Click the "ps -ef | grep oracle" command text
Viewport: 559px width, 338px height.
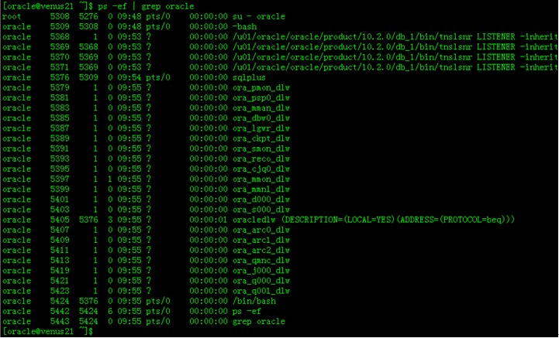coord(146,6)
